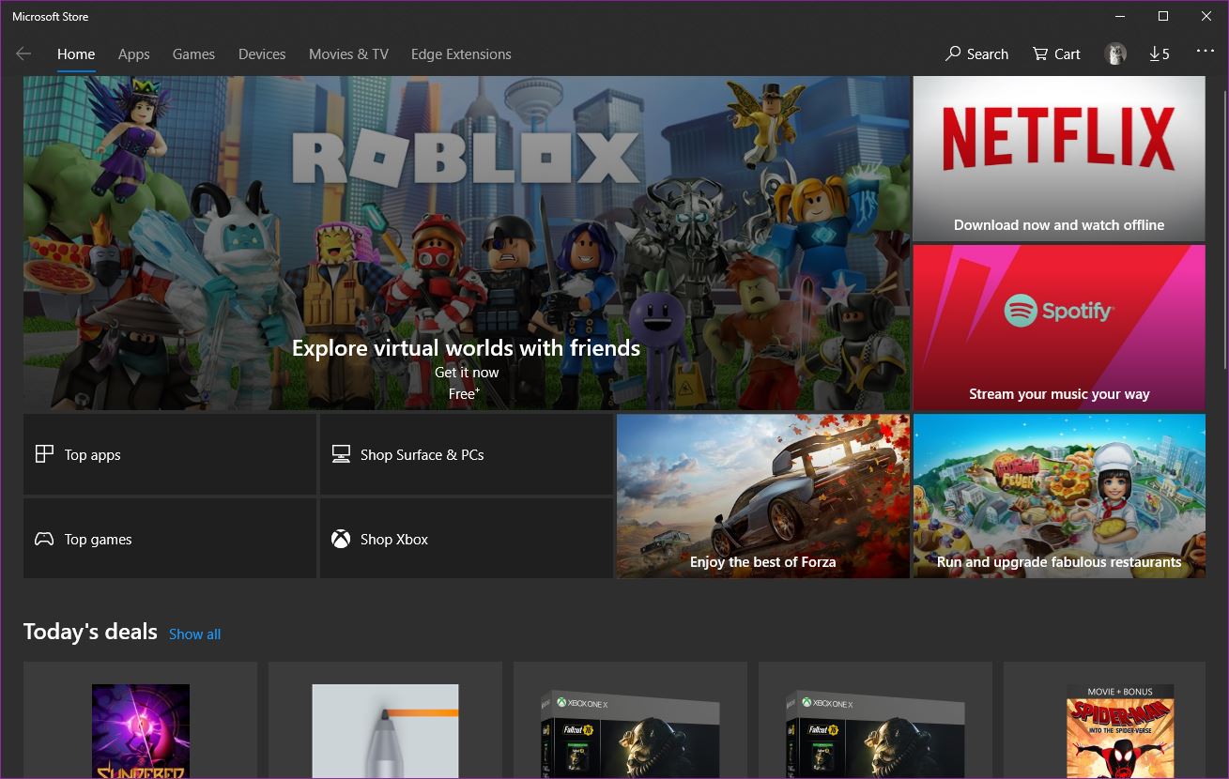Click the Get it now text
Image resolution: width=1229 pixels, height=779 pixels.
pyautogui.click(x=467, y=373)
